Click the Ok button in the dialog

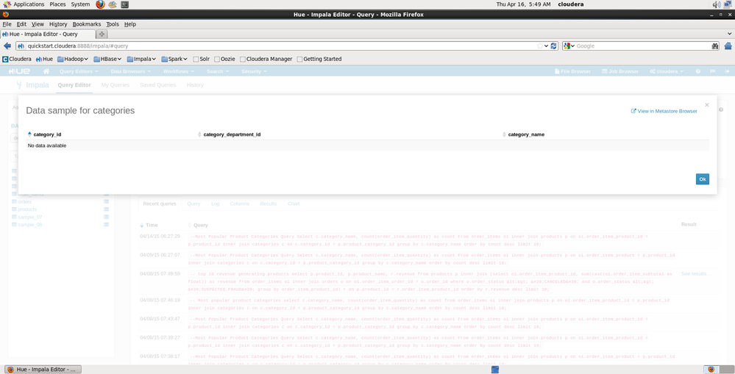[x=702, y=179]
